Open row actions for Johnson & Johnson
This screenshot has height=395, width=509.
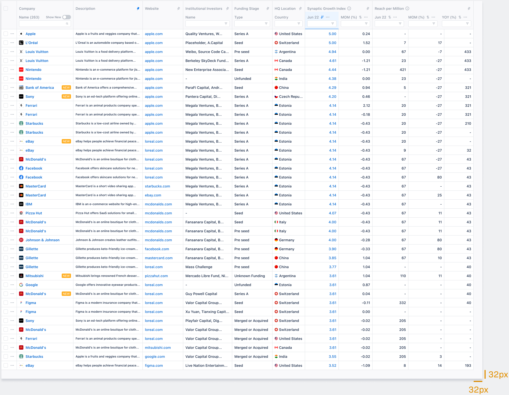[x=12, y=240]
